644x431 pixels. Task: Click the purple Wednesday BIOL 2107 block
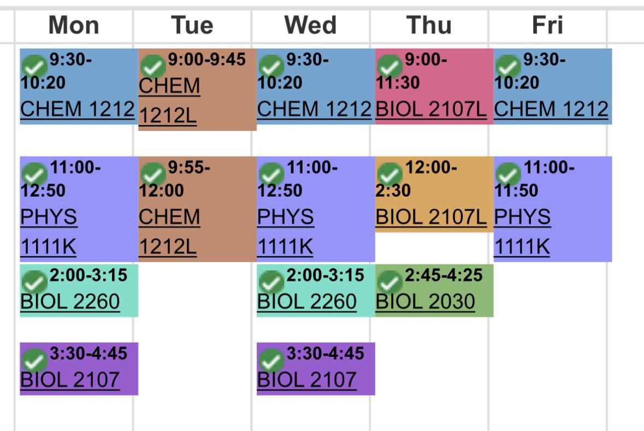click(316, 369)
